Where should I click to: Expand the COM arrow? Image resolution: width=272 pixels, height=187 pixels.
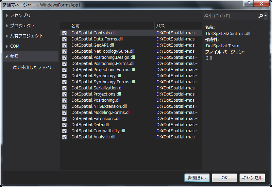point(7,46)
